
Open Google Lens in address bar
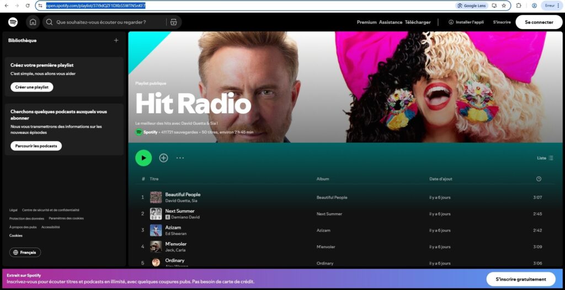click(x=472, y=6)
